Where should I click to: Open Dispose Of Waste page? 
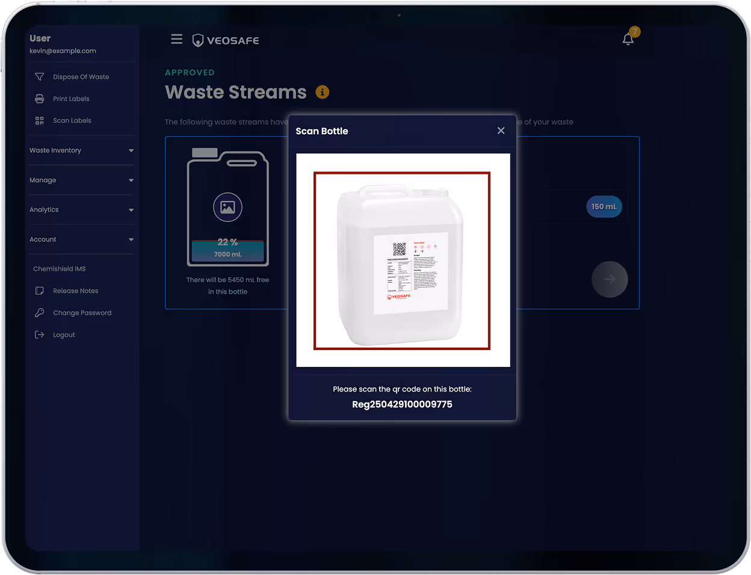click(81, 77)
